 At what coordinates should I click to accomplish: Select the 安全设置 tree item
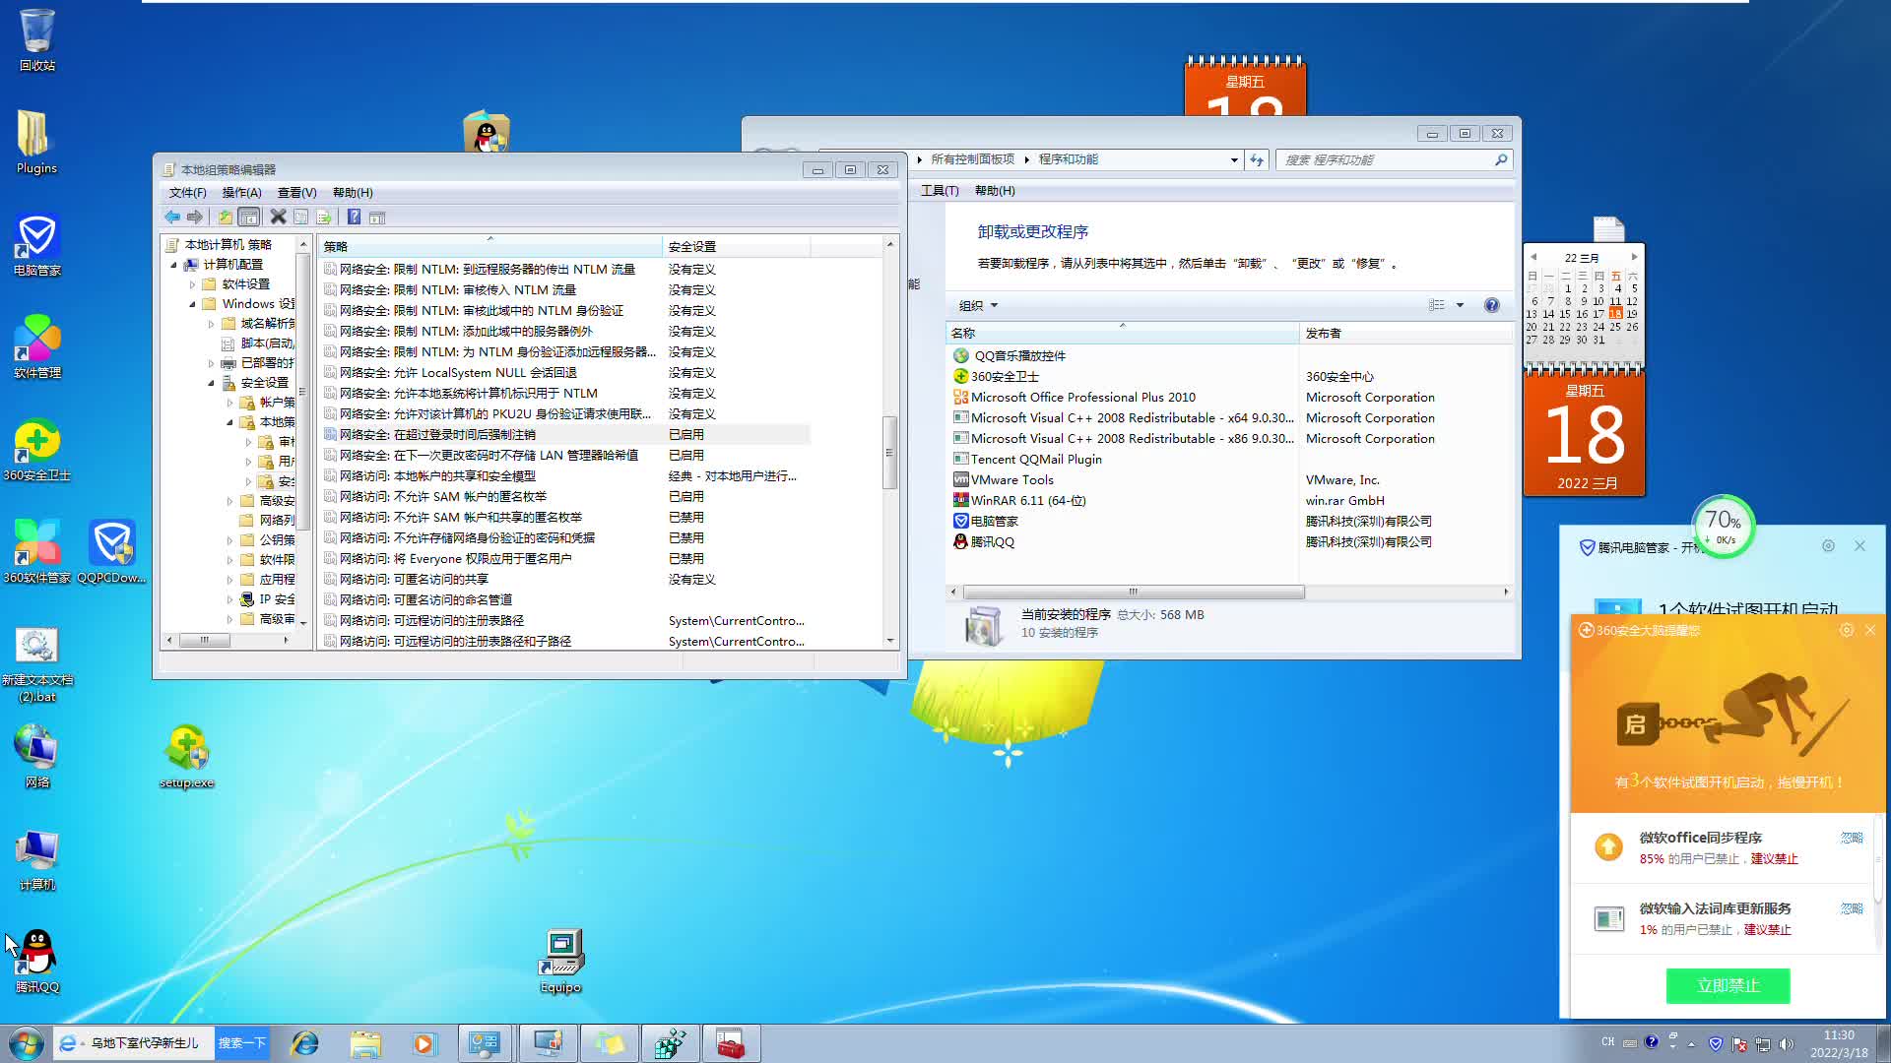(265, 383)
